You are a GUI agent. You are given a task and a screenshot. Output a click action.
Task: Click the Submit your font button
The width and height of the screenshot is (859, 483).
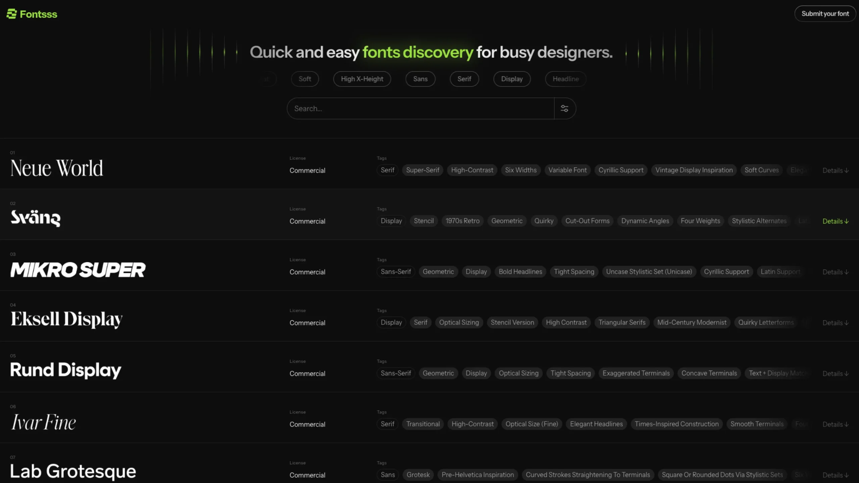click(x=825, y=14)
